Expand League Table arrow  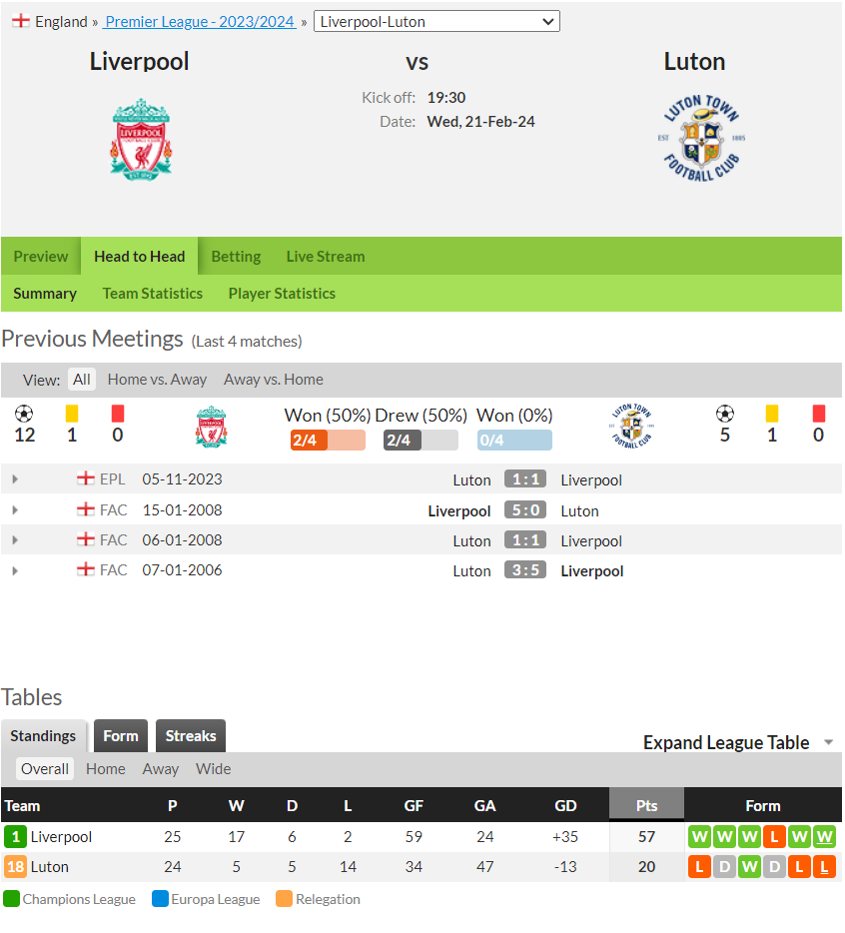[828, 742]
